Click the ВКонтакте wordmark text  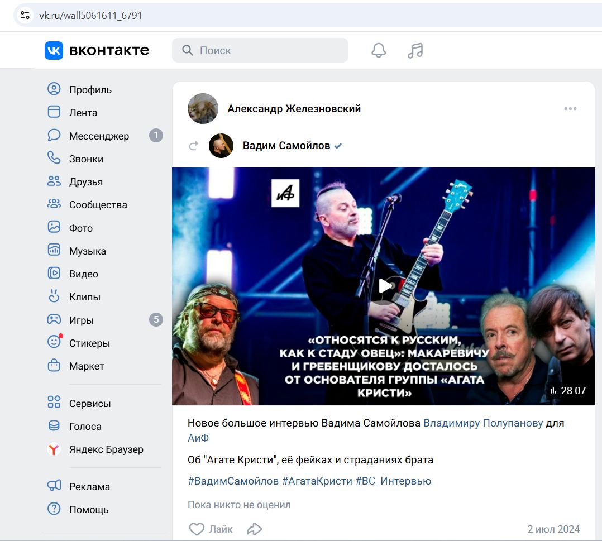click(x=109, y=50)
